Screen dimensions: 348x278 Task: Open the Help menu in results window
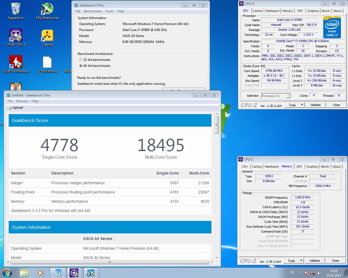tap(35, 101)
